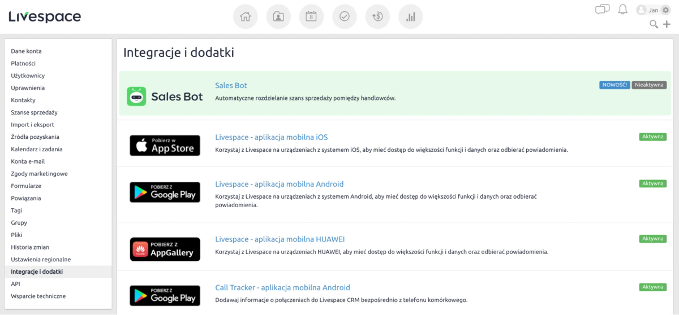Open the contacts icon in top navigation
The height and width of the screenshot is (315, 679).
pos(278,16)
